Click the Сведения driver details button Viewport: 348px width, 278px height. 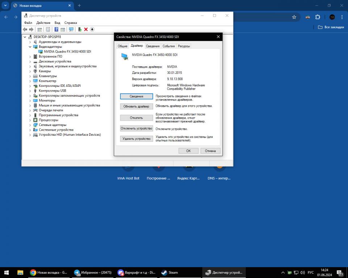(x=137, y=96)
